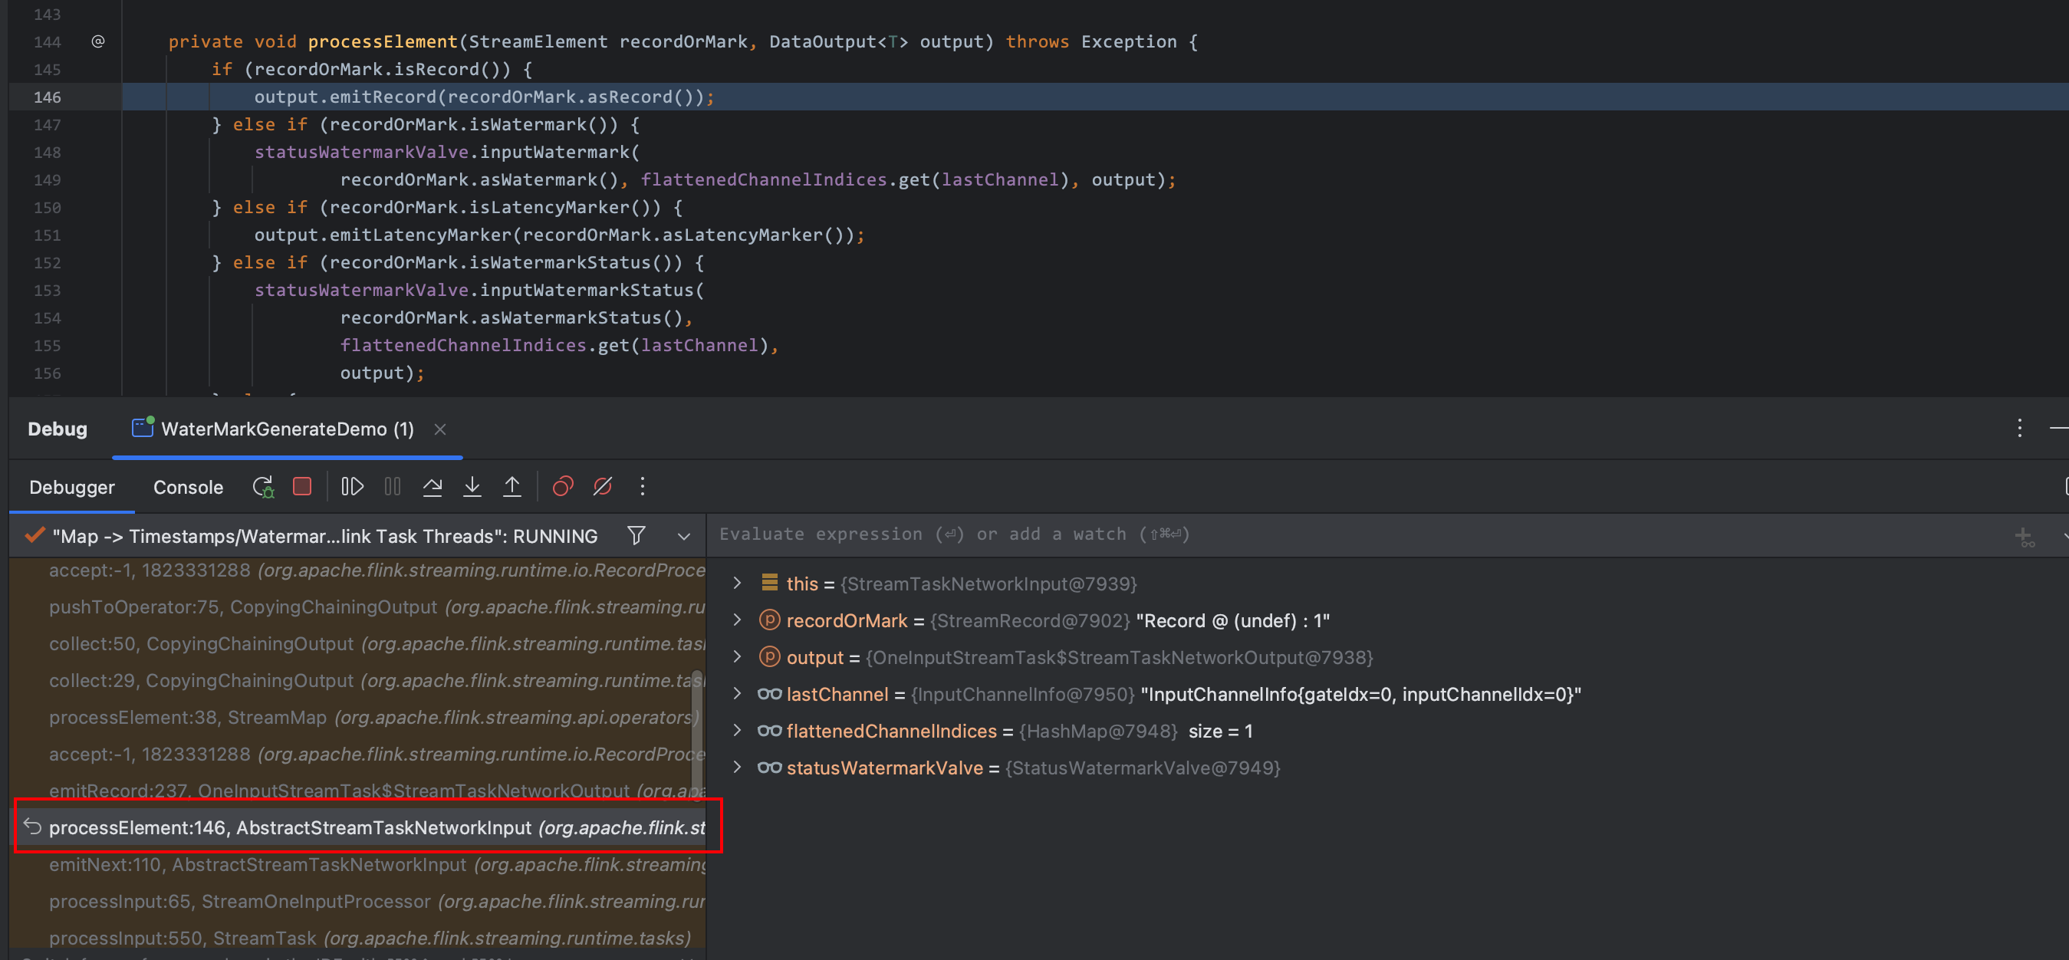Expand the flattenedChannelIndices variable node
This screenshot has height=960, width=2069.
point(739,731)
